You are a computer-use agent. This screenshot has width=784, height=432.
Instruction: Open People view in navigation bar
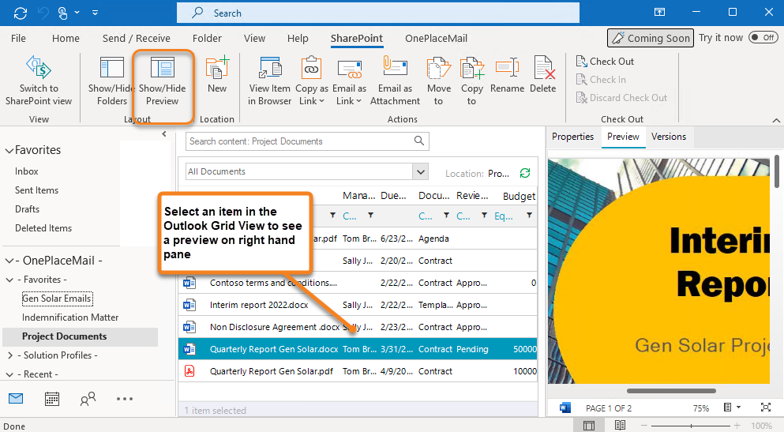[88, 399]
